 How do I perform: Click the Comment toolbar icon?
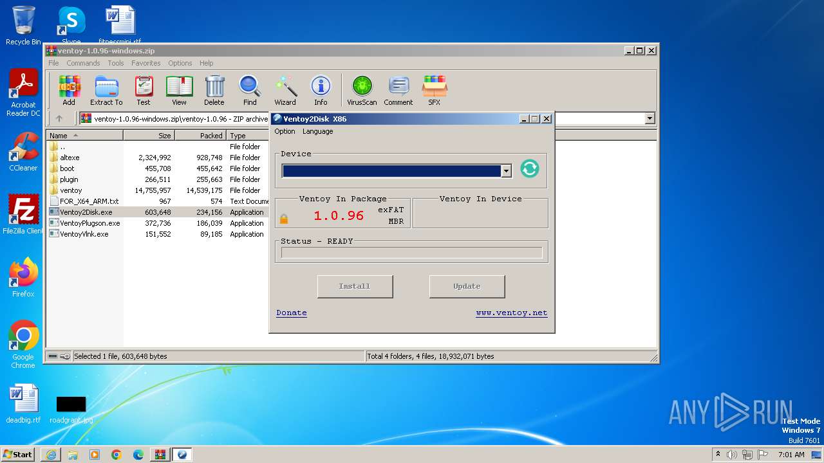click(398, 90)
